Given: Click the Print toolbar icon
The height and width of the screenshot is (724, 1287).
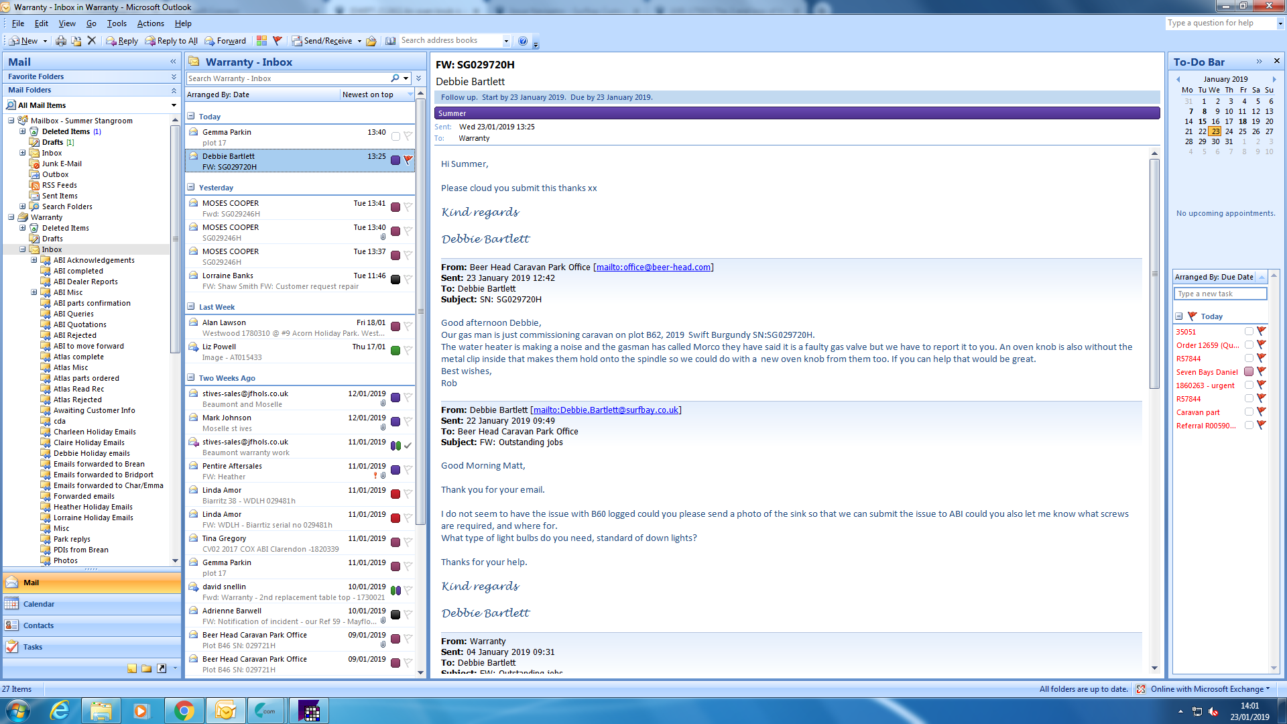Looking at the screenshot, I should tap(61, 41).
